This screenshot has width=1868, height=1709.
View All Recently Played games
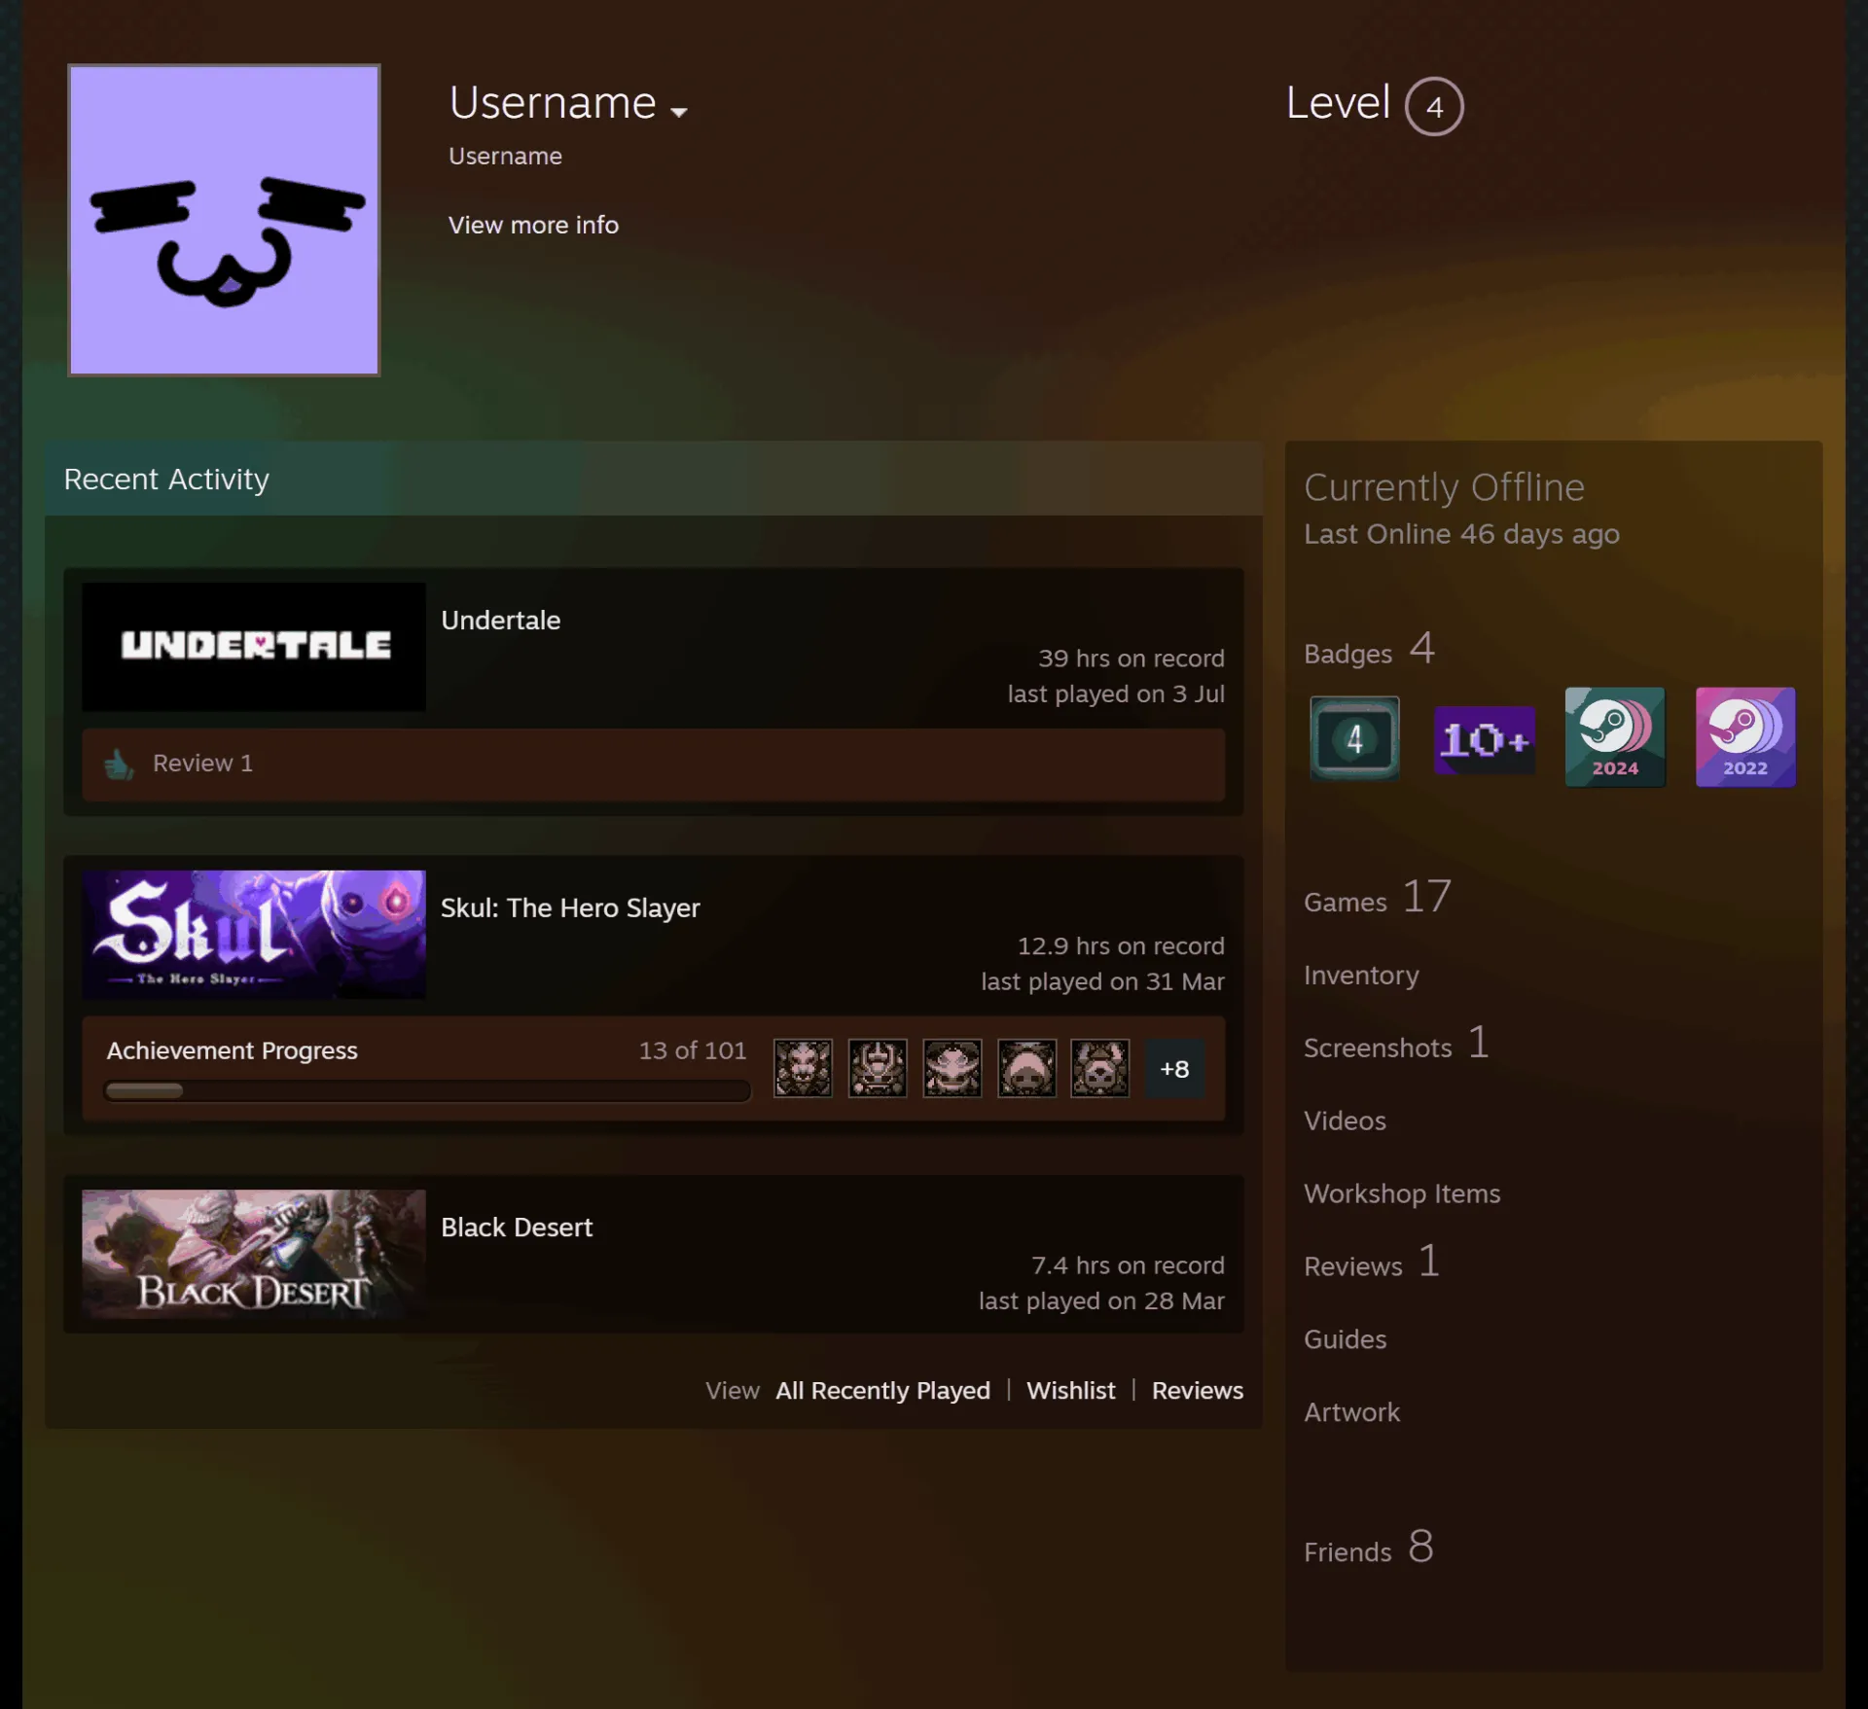882,1390
